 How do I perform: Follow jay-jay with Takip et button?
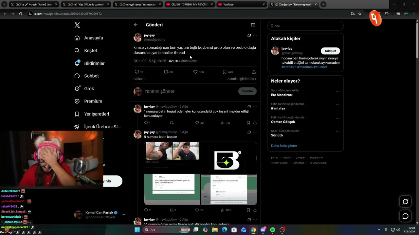pos(330,51)
